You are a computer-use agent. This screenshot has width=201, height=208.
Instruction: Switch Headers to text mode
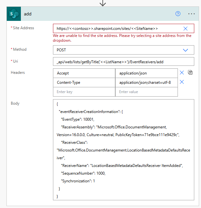[x=190, y=72]
